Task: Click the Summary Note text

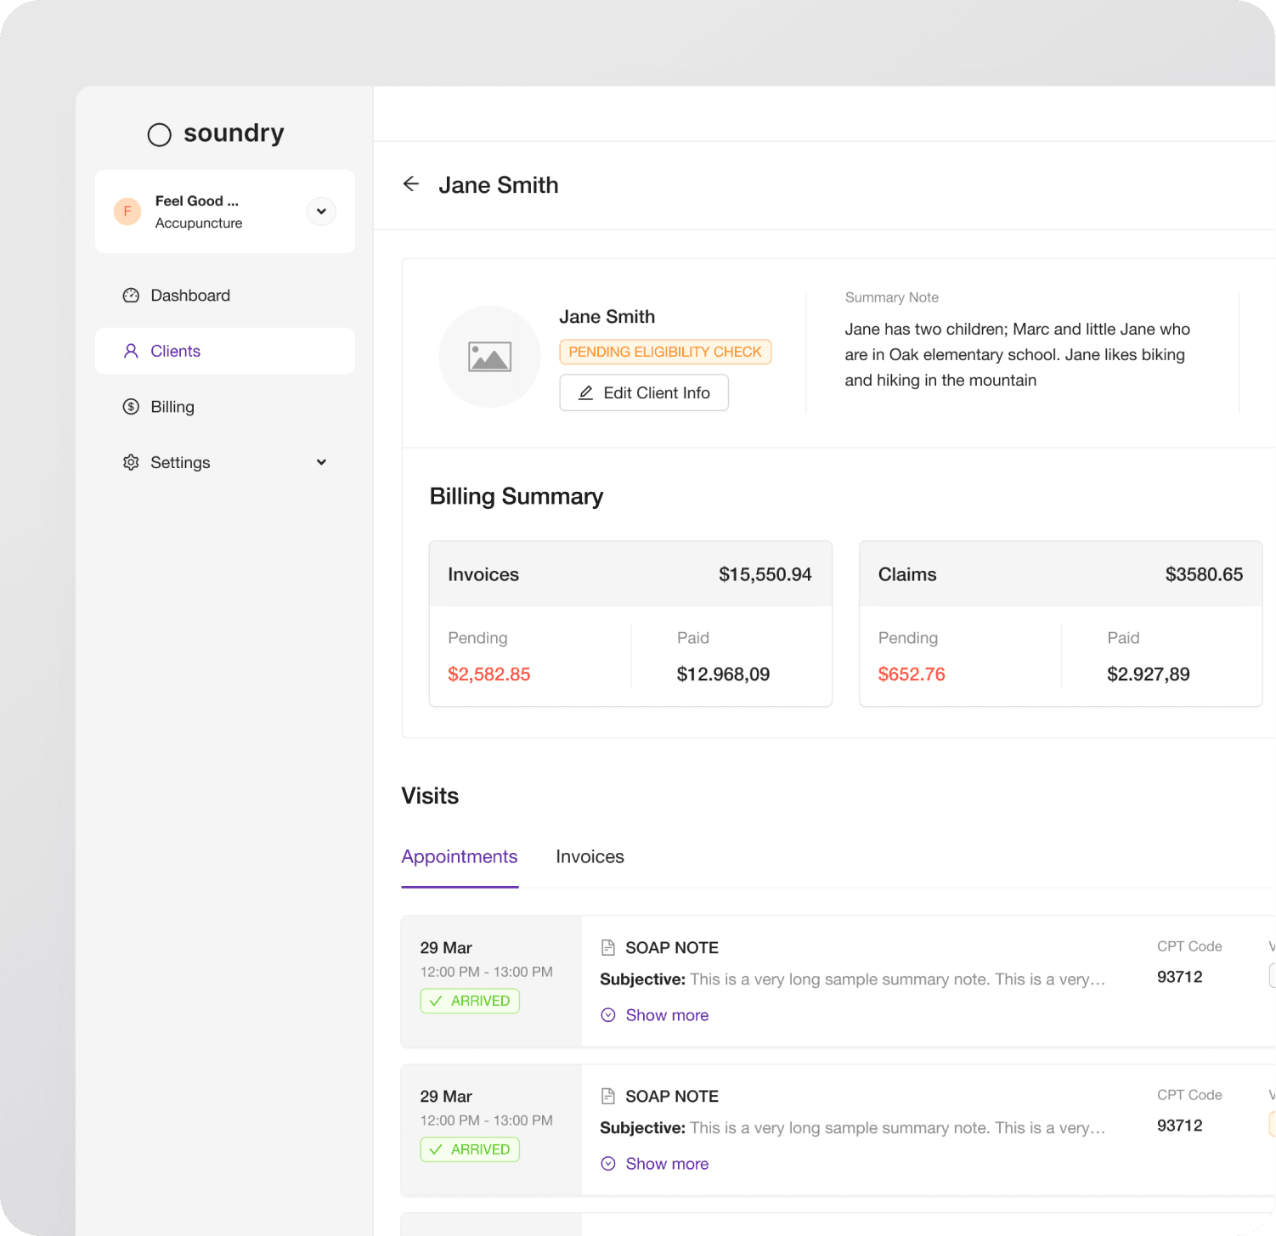Action: coord(1017,354)
